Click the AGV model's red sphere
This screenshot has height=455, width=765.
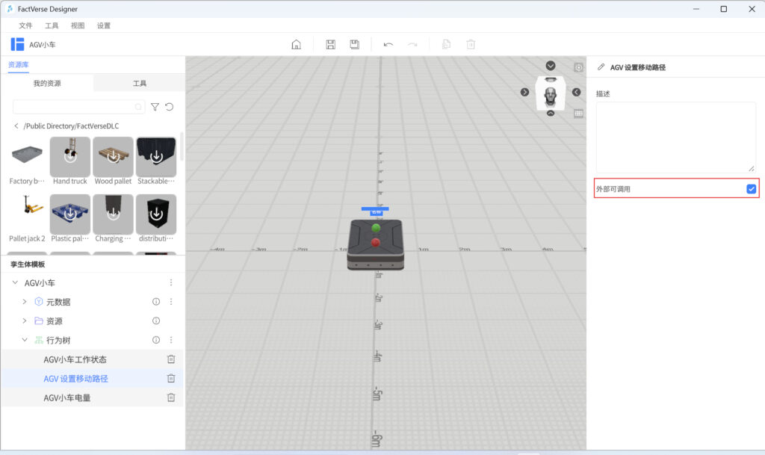[x=375, y=242]
